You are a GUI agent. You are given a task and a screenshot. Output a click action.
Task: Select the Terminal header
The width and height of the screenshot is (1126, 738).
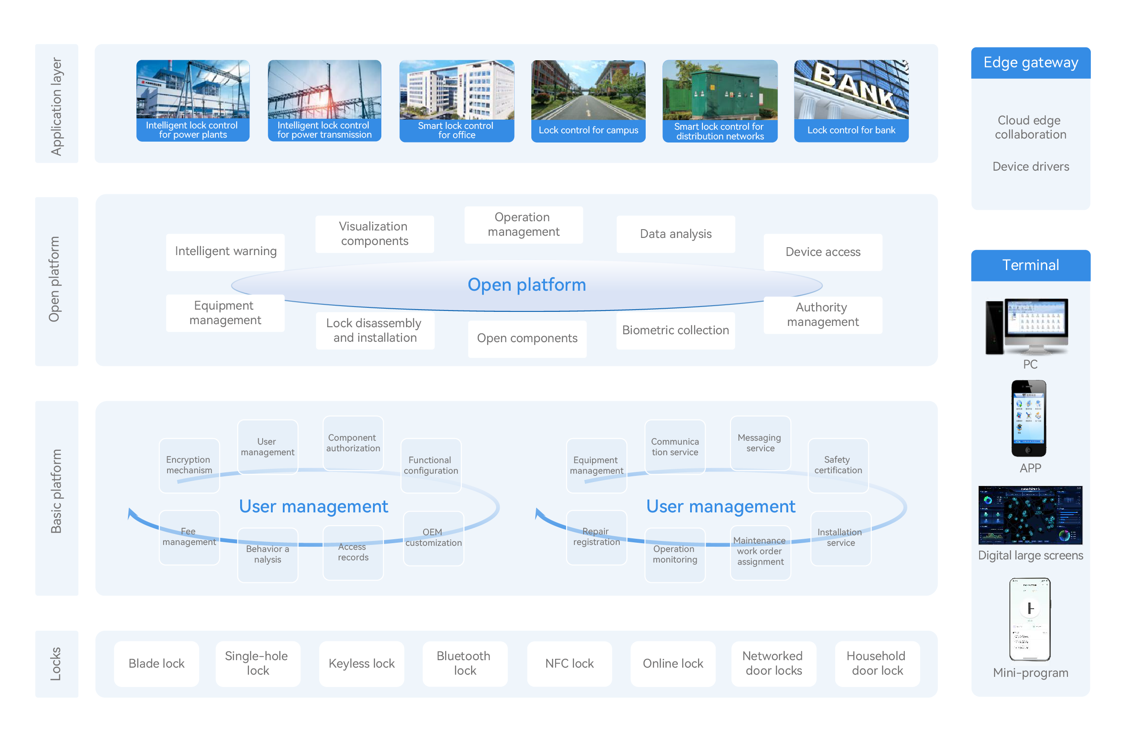[1031, 265]
